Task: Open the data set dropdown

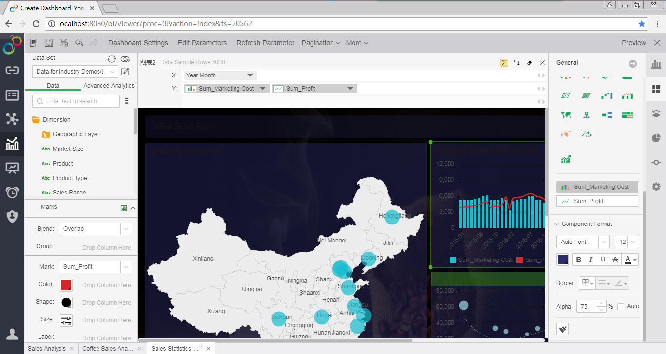Action: [113, 72]
